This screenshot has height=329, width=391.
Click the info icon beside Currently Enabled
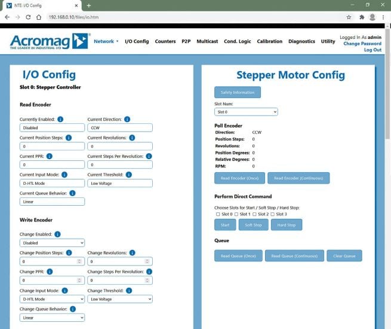(x=60, y=119)
